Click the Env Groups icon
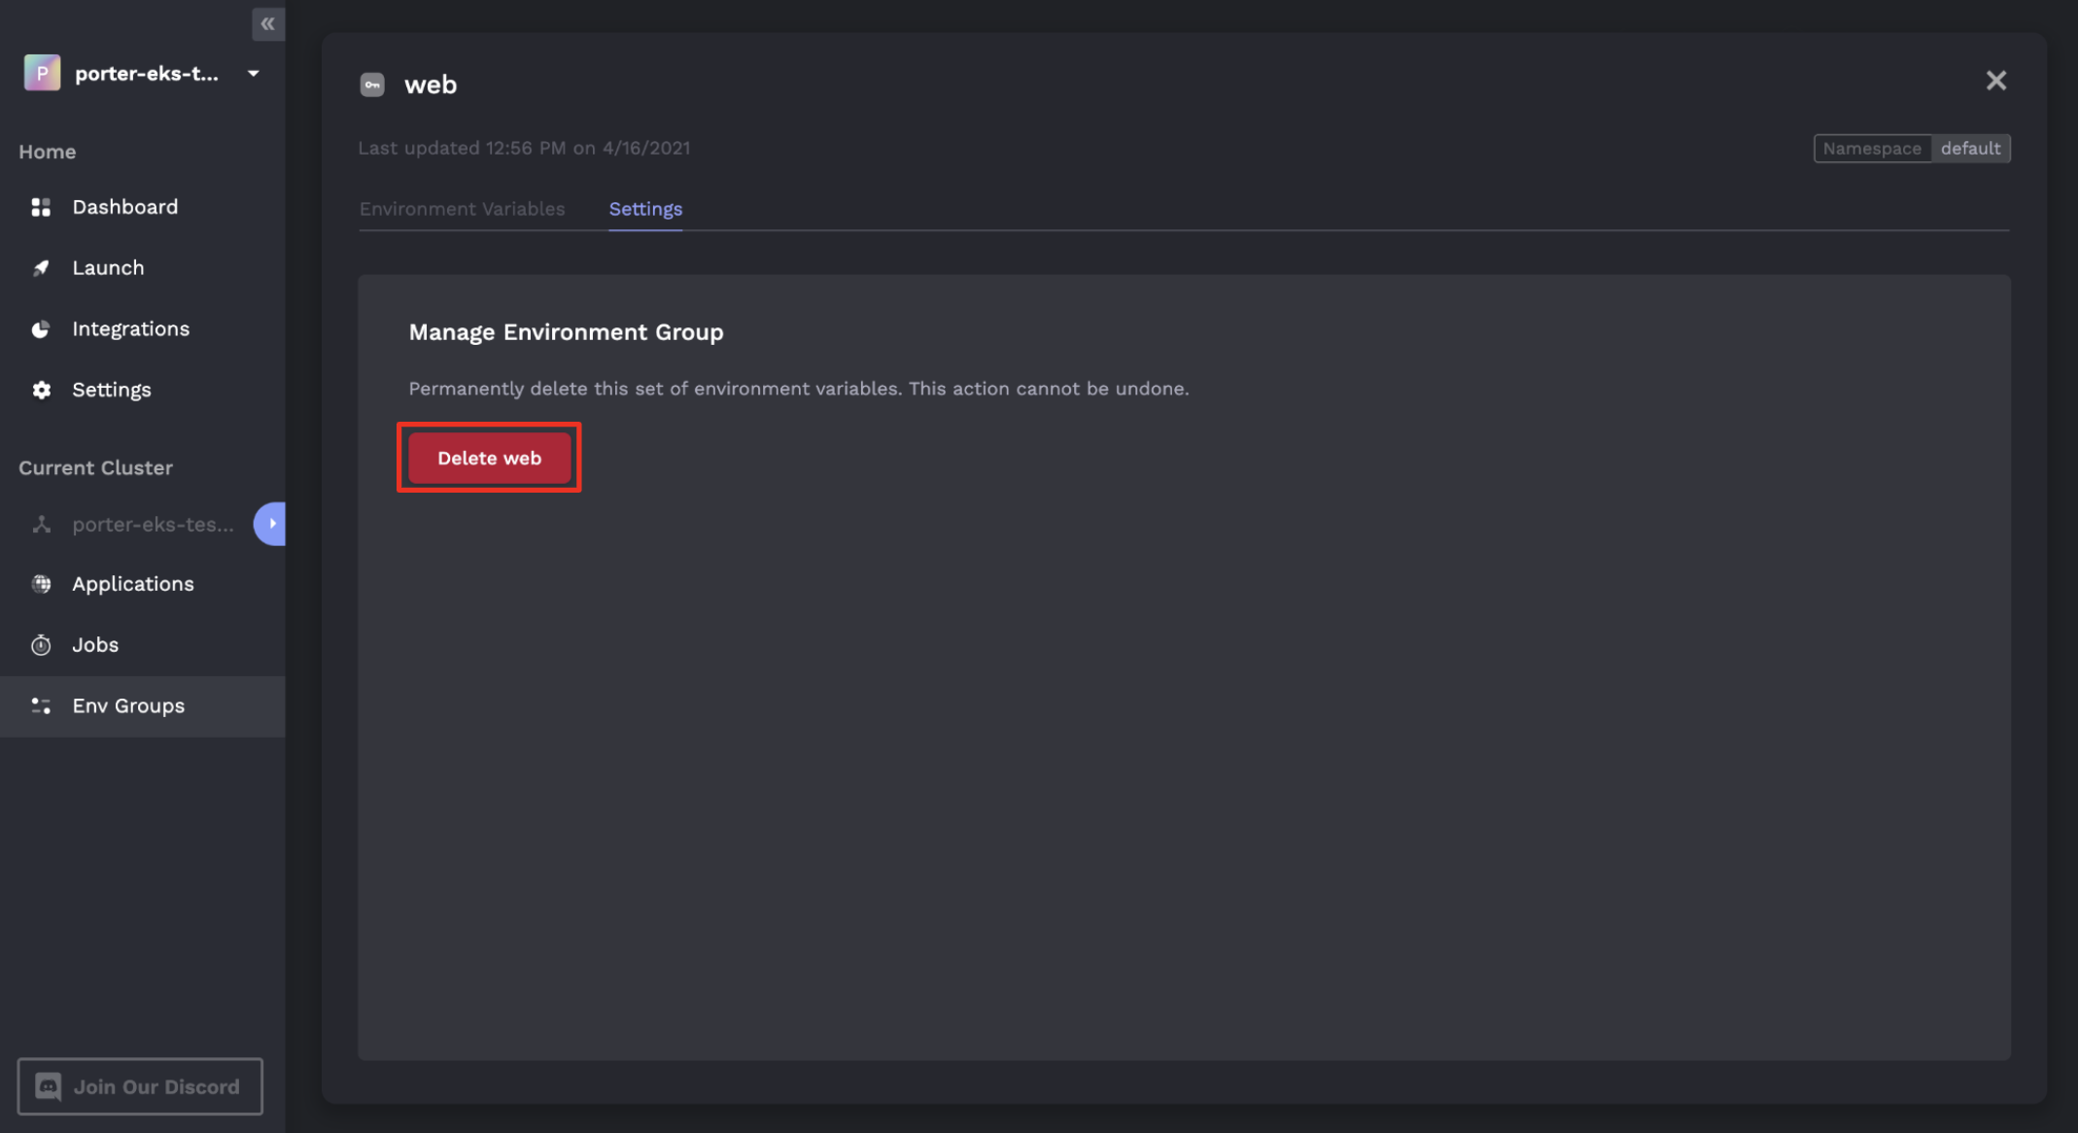The width and height of the screenshot is (2078, 1133). pyautogui.click(x=41, y=706)
